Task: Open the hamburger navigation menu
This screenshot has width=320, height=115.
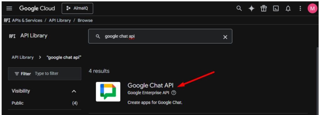Action: [x=9, y=8]
